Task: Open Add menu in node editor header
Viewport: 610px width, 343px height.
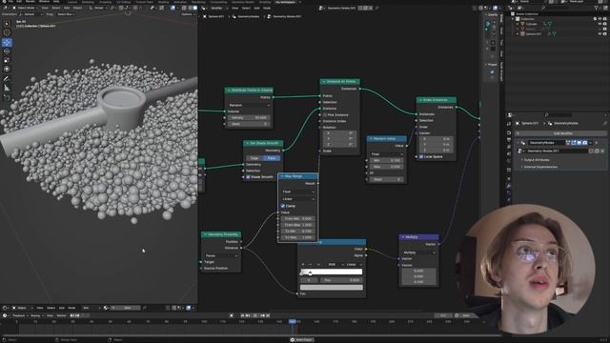Action: pyautogui.click(x=256, y=8)
